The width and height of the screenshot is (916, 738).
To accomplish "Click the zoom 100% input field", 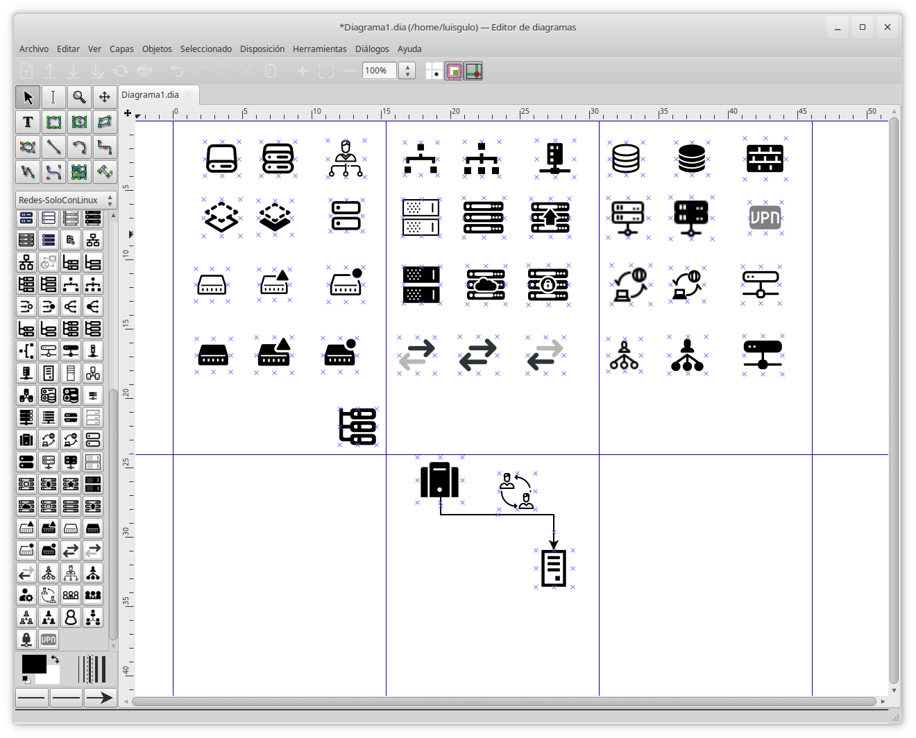I will pos(379,71).
